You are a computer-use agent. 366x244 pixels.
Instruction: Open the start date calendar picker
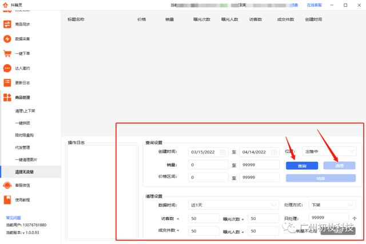[223, 152]
